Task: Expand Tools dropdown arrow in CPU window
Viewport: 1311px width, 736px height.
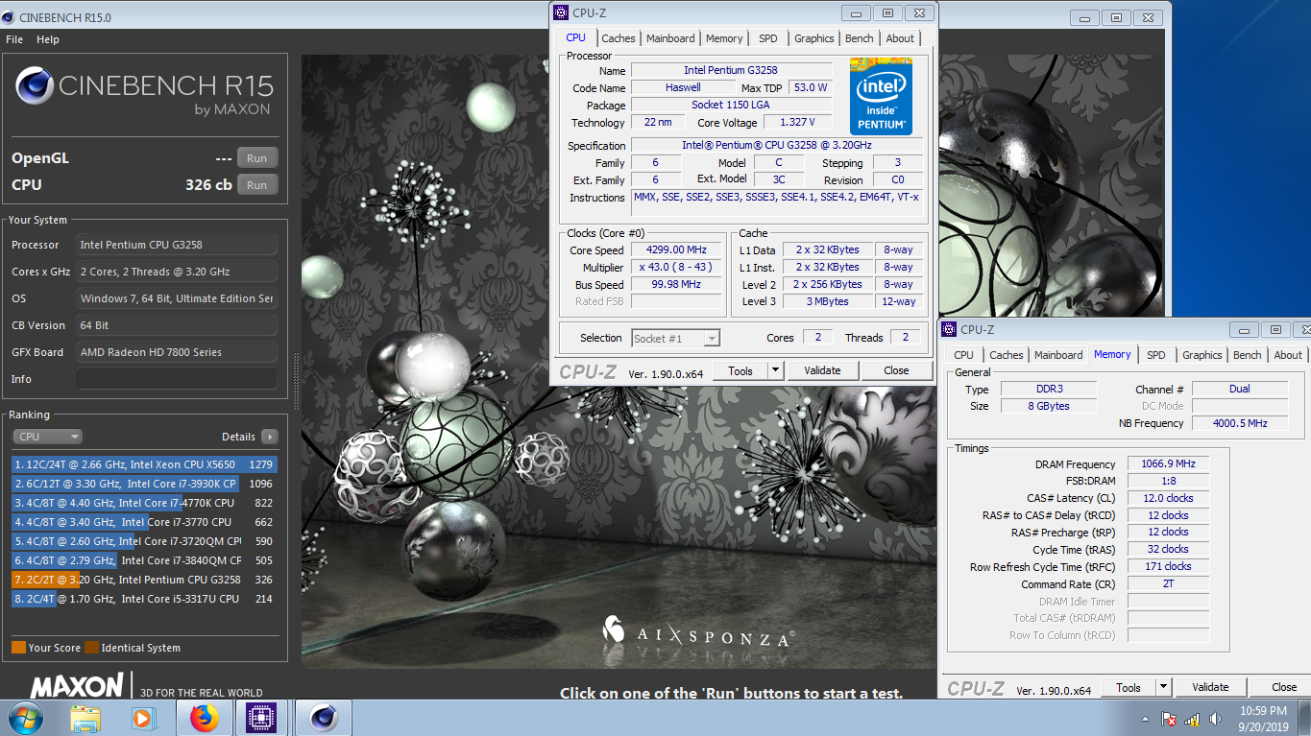Action: tap(776, 370)
